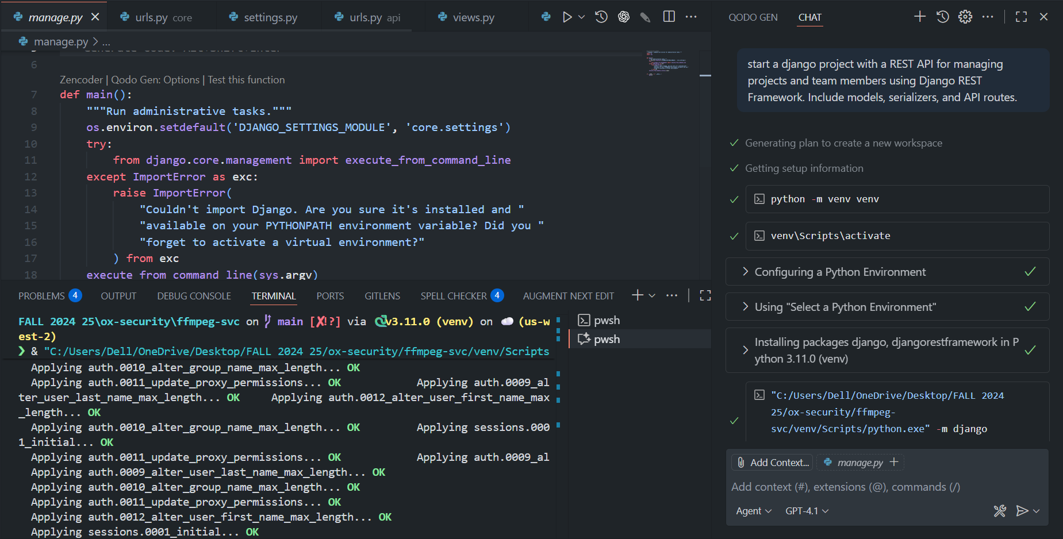Change the GPT-4.1 model dropdown
This screenshot has height=539, width=1063.
point(806,510)
